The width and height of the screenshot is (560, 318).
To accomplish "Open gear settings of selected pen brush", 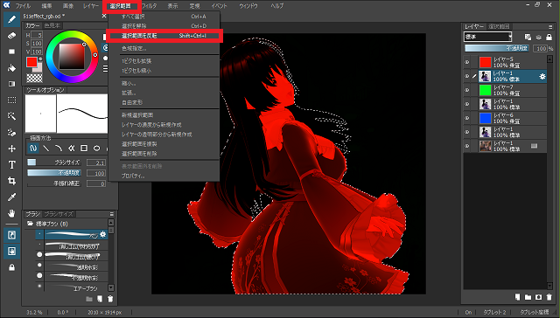I will (x=103, y=234).
